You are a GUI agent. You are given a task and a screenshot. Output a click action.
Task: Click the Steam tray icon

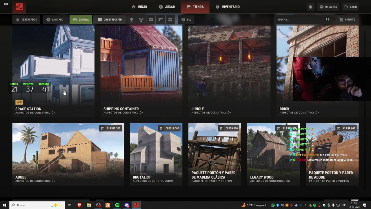pyautogui.click(x=296, y=205)
